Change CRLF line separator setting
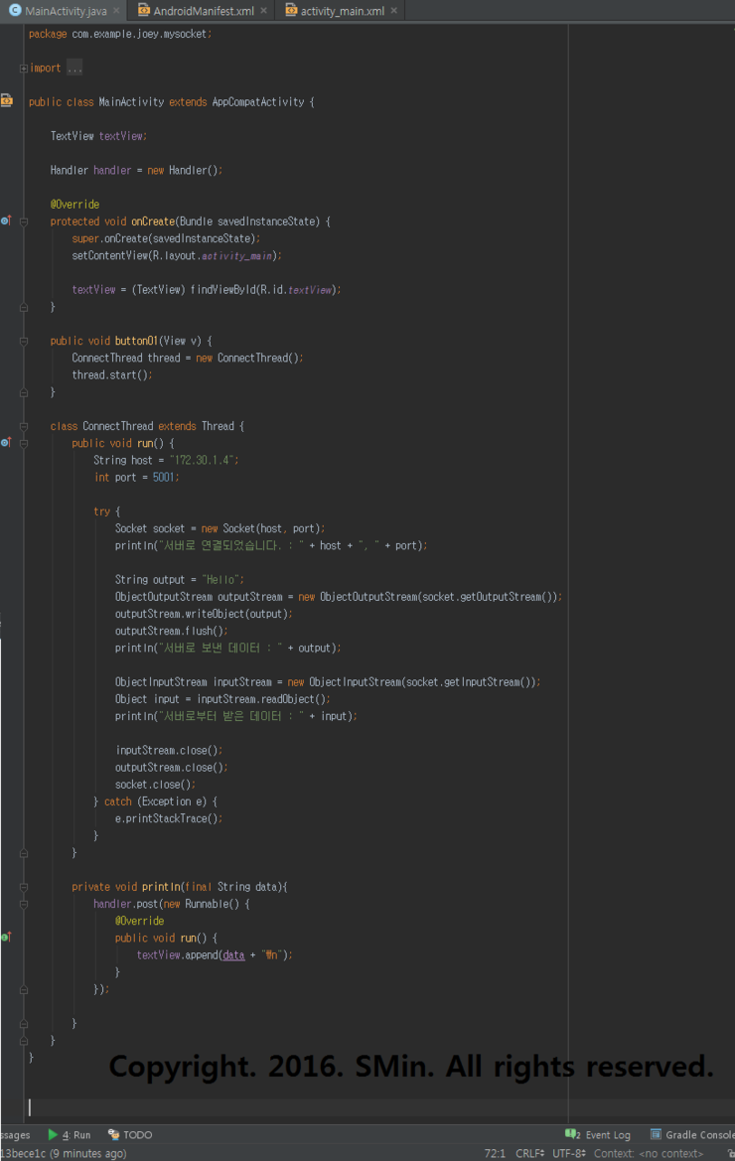This screenshot has height=1161, width=735. [529, 1153]
